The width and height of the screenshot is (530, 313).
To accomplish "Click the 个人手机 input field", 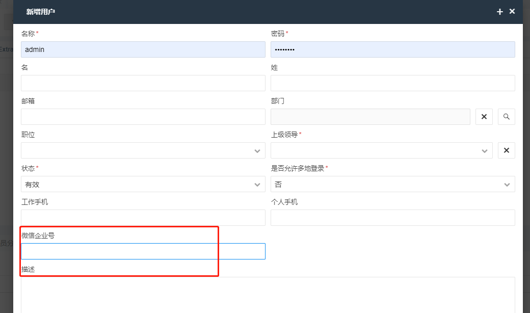I will click(393, 218).
